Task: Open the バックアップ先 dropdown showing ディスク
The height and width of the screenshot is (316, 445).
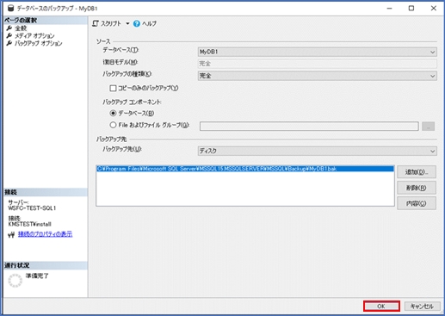Action: tap(317, 151)
